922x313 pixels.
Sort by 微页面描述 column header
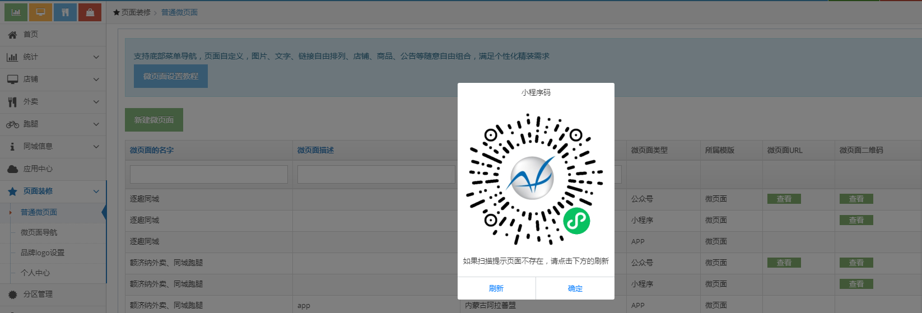tap(315, 150)
